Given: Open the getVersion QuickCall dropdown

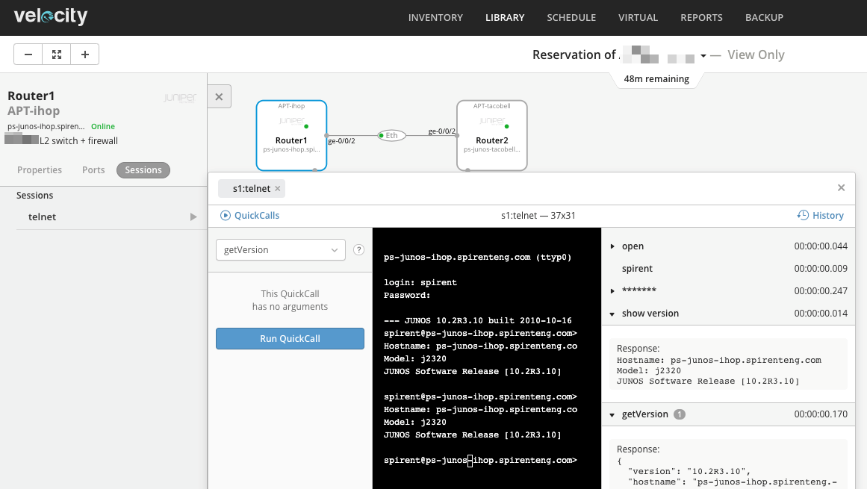Looking at the screenshot, I should [281, 250].
